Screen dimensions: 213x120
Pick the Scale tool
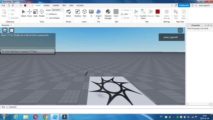tap(36, 13)
